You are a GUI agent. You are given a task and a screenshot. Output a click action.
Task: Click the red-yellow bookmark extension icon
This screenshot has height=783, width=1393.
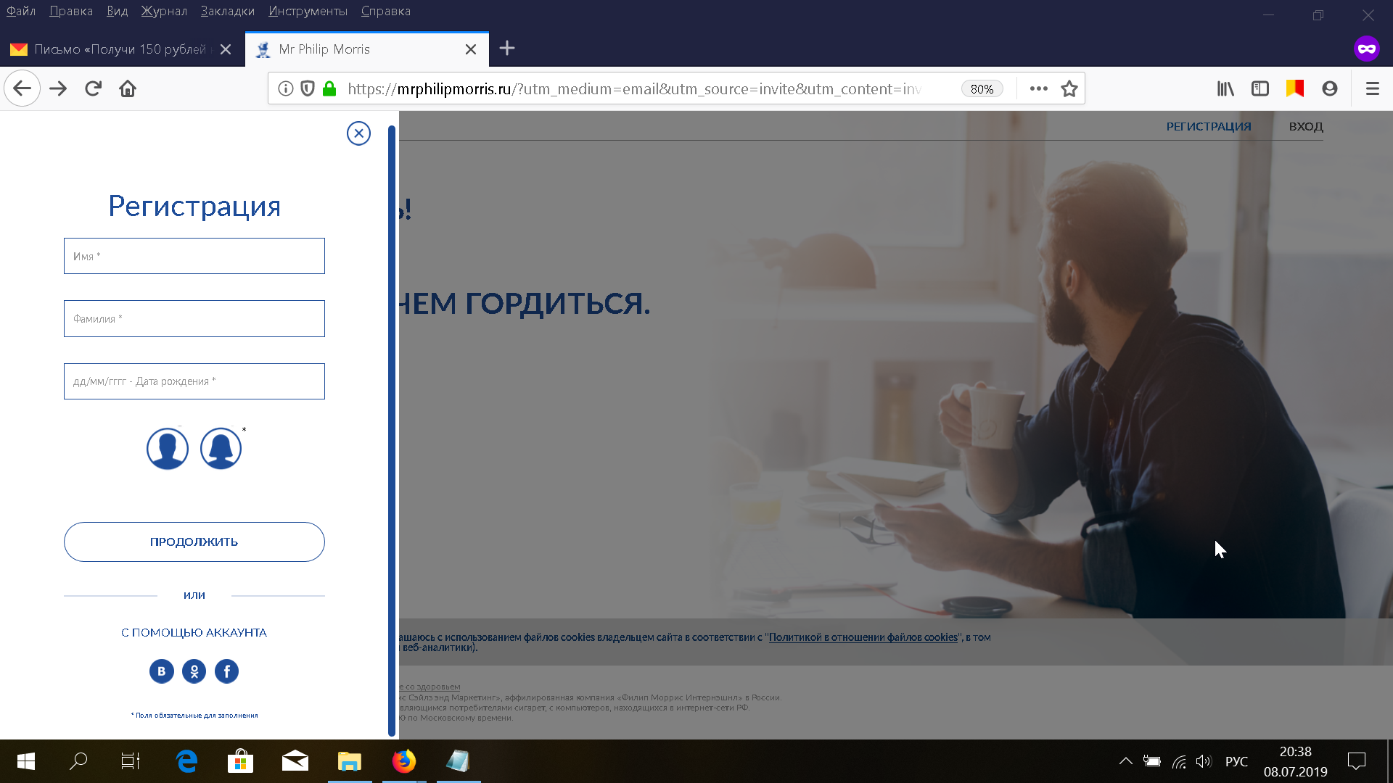(x=1295, y=88)
